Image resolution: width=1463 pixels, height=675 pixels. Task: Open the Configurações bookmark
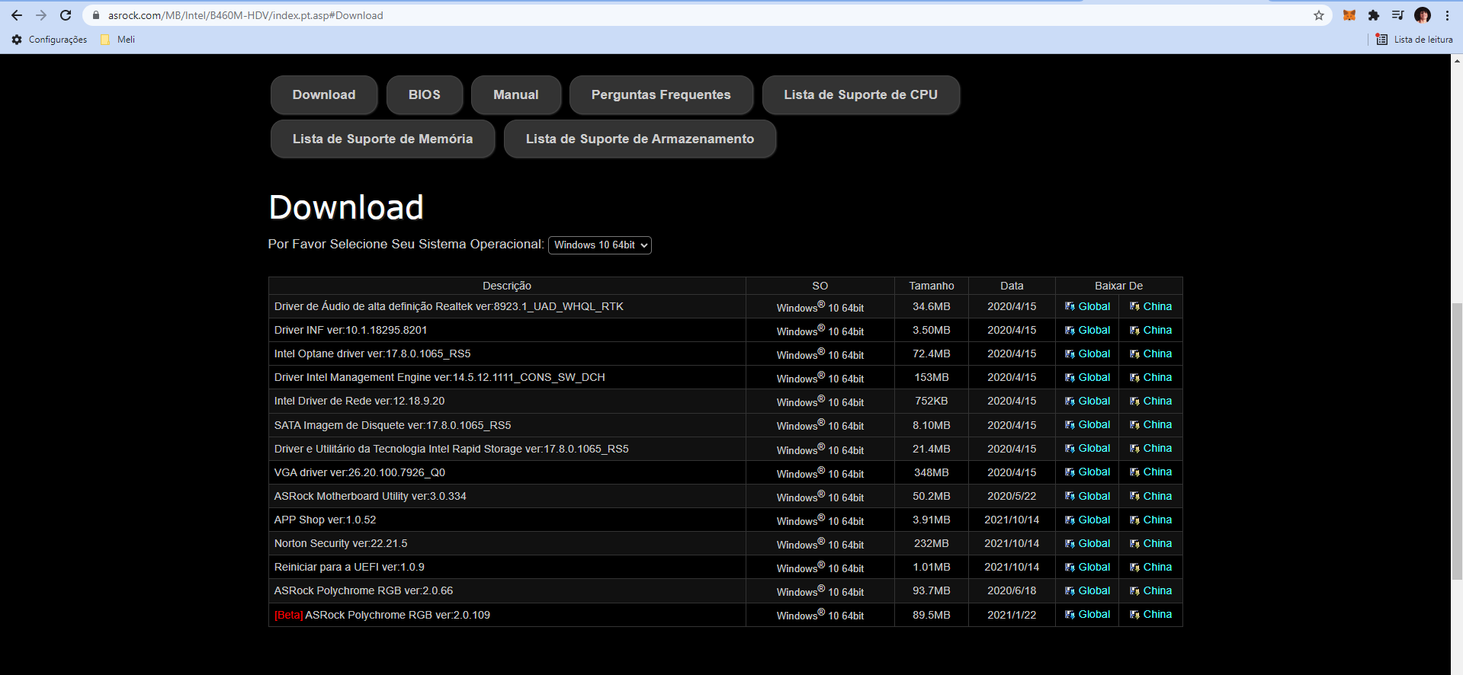pyautogui.click(x=50, y=40)
